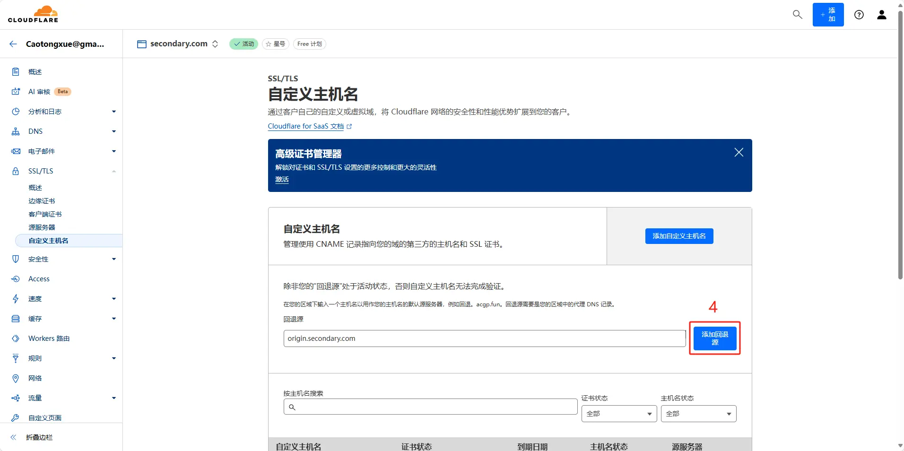This screenshot has height=451, width=904.
Task: Click the 证书状态 column header
Action: 416,446
